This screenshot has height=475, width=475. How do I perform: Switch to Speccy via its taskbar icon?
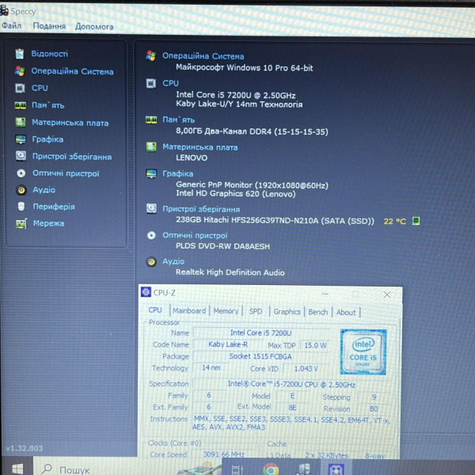(x=303, y=469)
